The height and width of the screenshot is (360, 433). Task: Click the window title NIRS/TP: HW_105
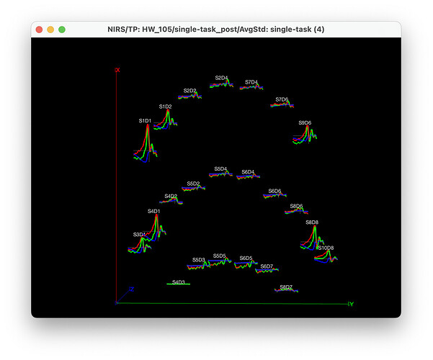216,30
